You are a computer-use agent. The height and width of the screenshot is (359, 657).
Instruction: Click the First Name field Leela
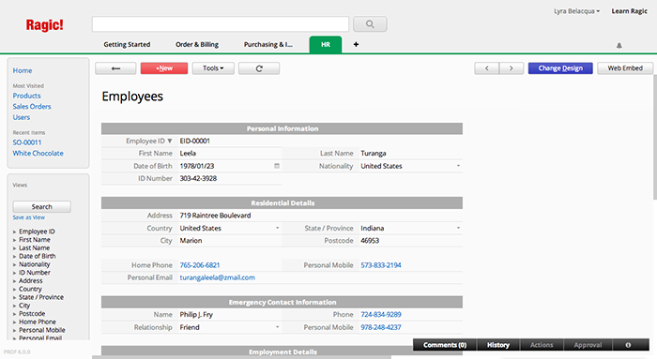coord(230,154)
